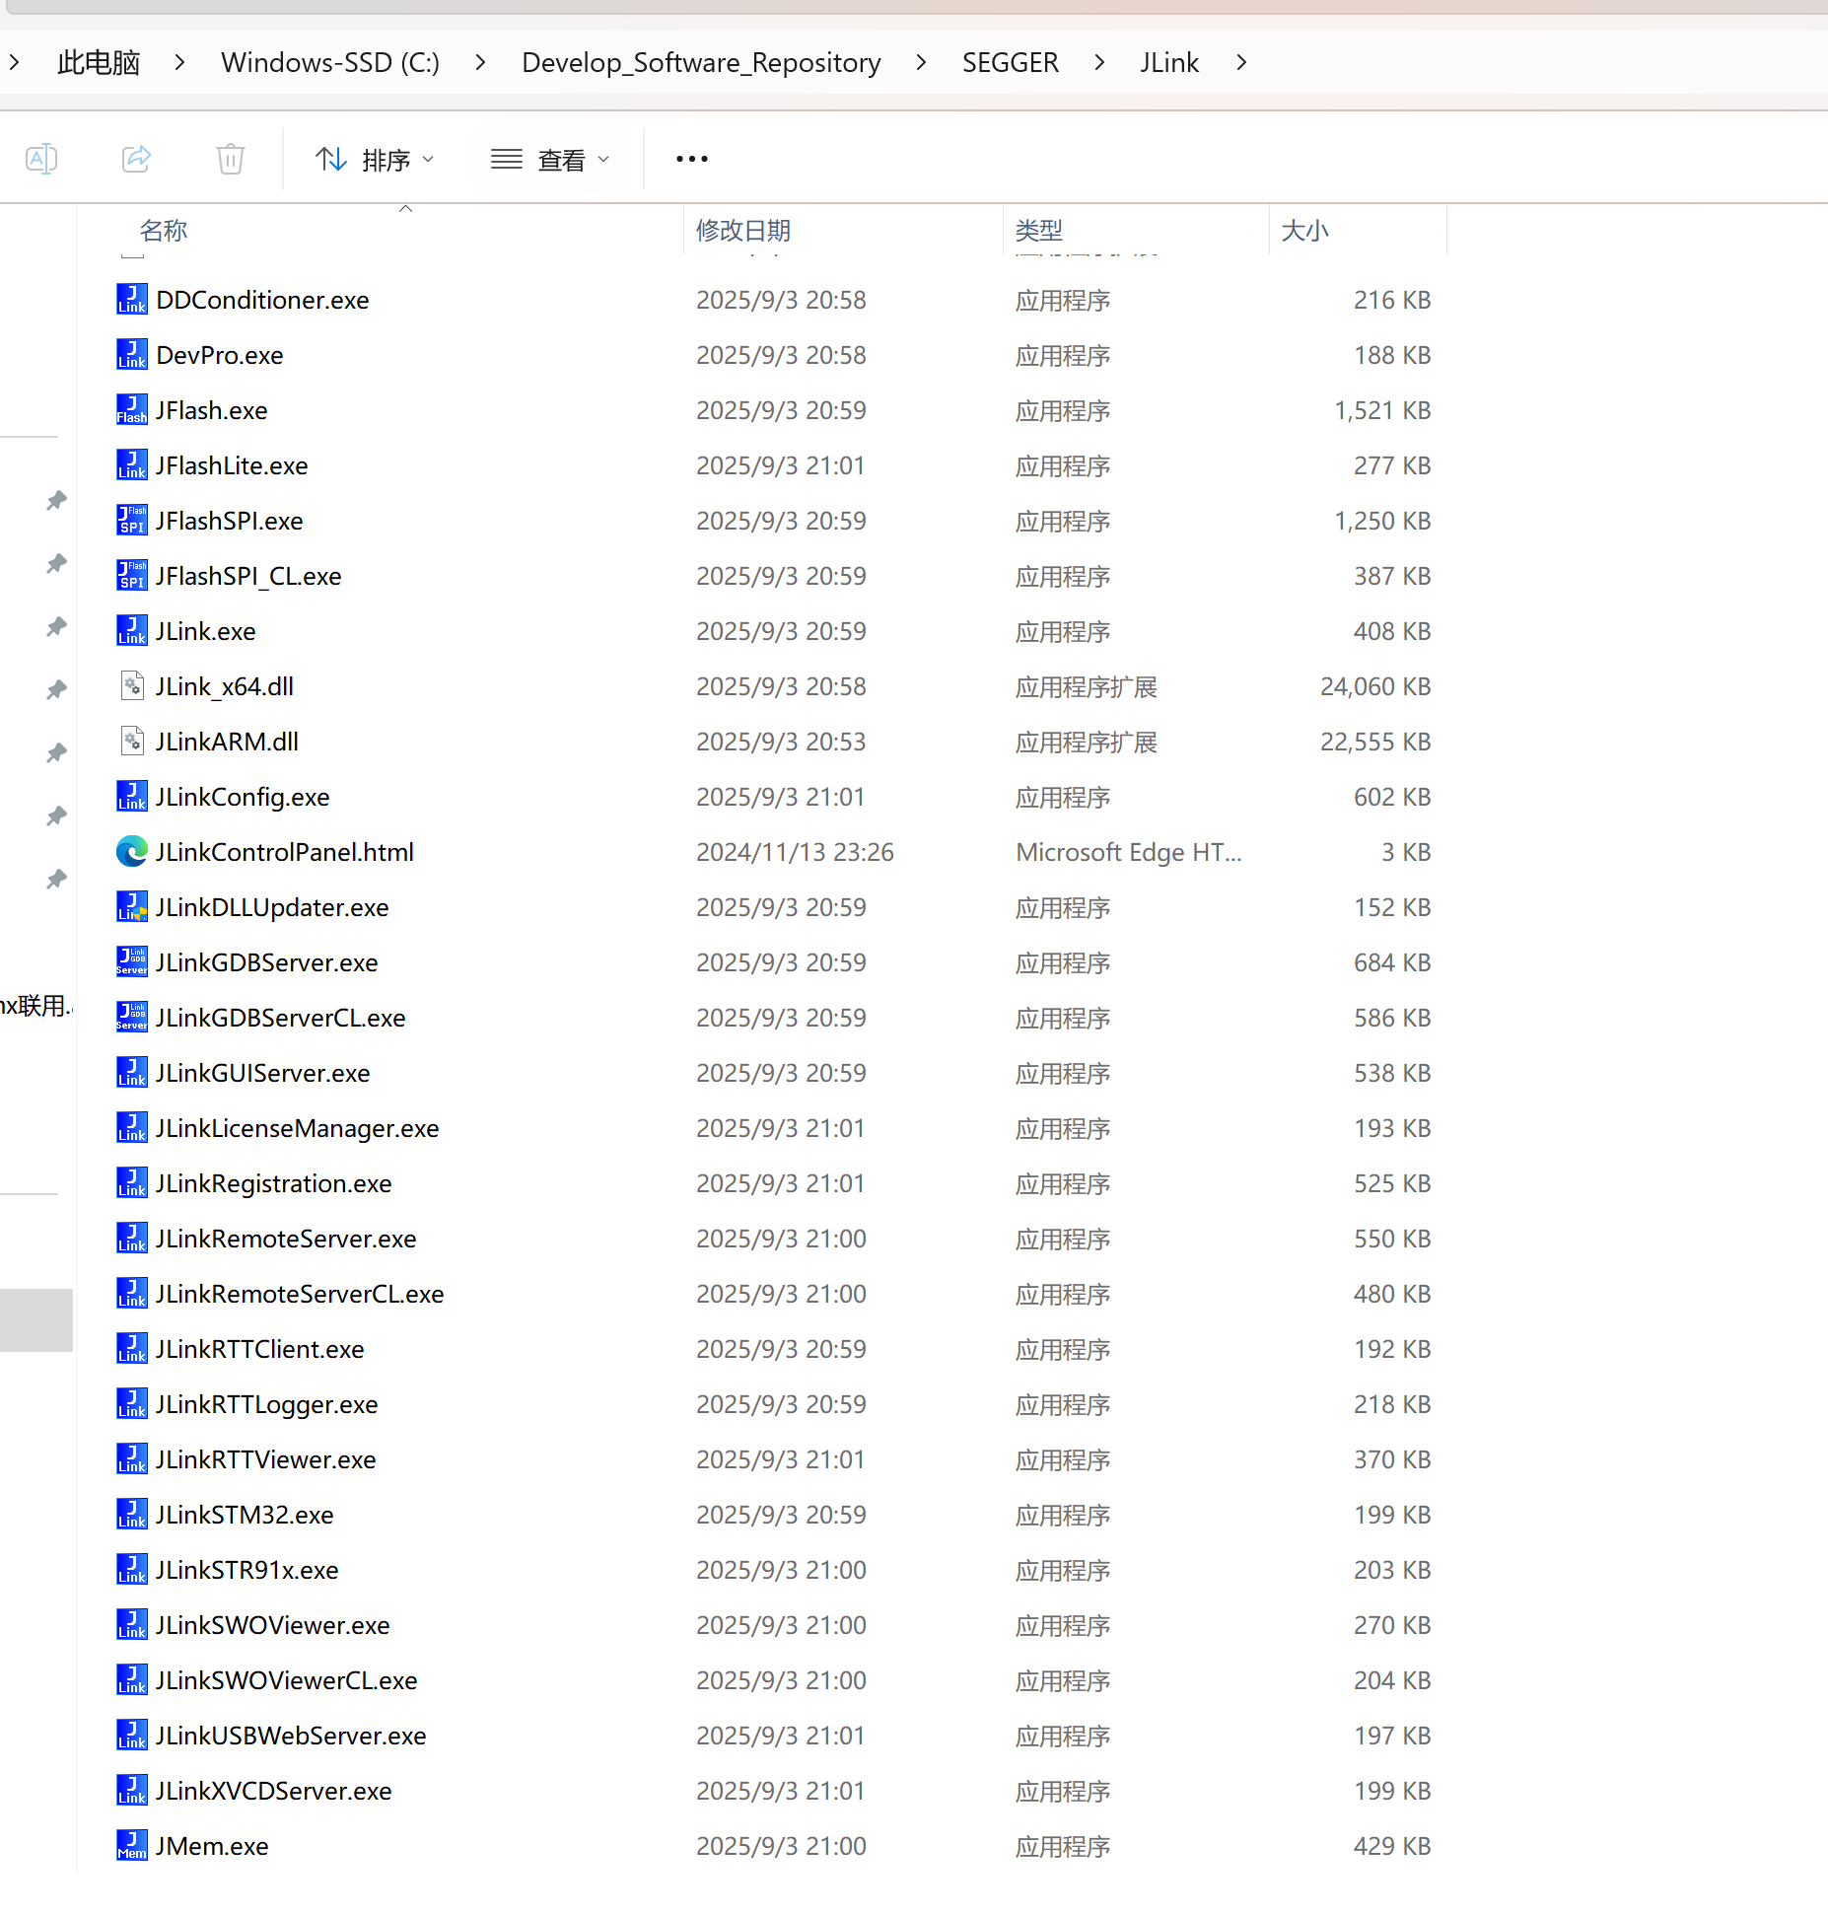Click the JLinkSTM32.exe file icon

[x=132, y=1515]
